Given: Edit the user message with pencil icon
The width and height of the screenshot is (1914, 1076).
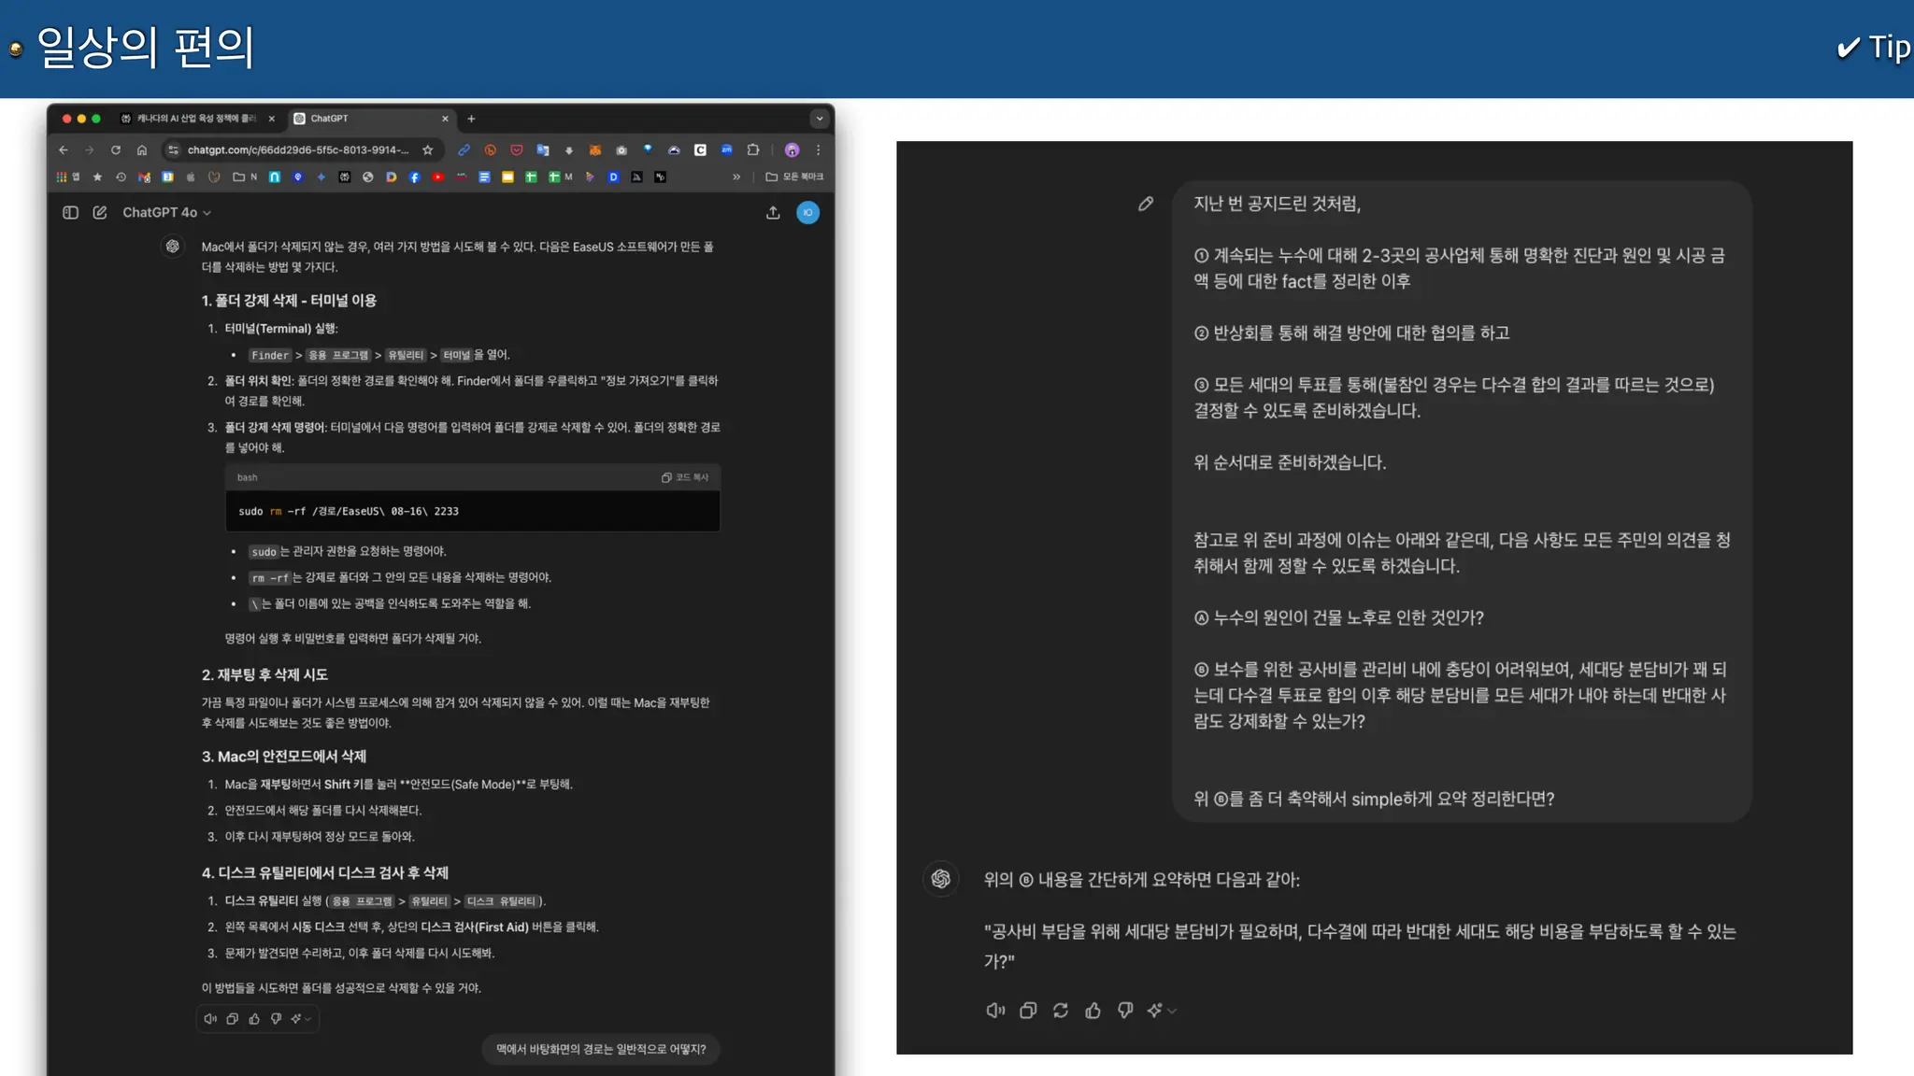Looking at the screenshot, I should (1146, 204).
